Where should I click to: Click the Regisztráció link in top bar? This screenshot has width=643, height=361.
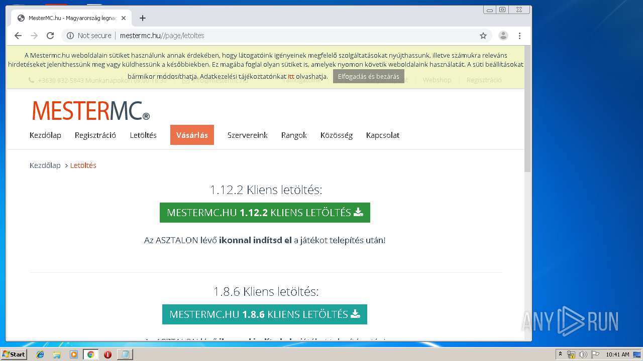pyautogui.click(x=484, y=80)
